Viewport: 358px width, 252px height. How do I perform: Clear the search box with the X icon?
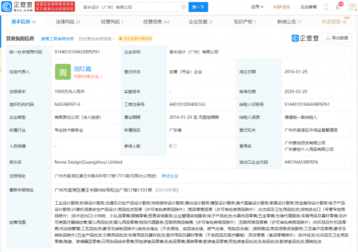coord(184,7)
